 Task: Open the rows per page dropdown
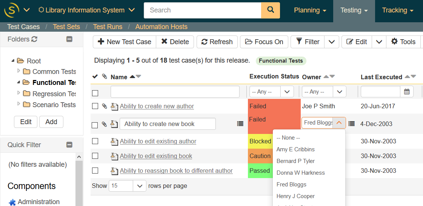(139, 186)
